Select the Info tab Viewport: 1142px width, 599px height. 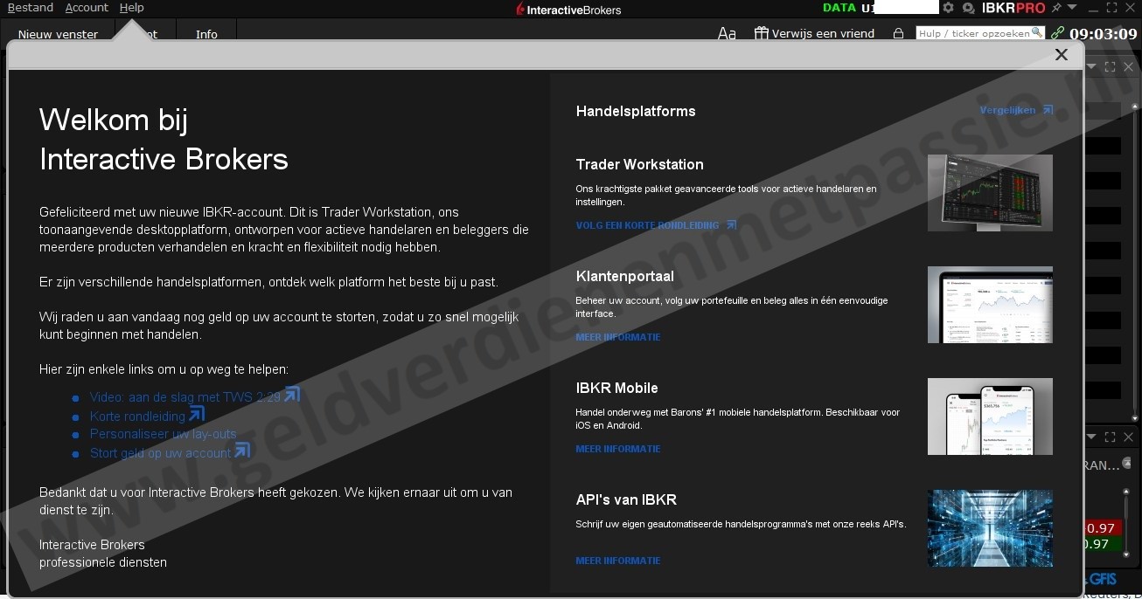(206, 34)
